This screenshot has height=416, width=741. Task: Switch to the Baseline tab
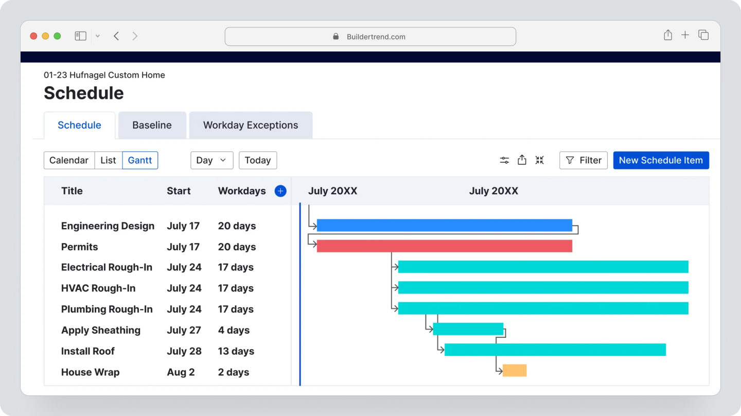[x=152, y=125]
